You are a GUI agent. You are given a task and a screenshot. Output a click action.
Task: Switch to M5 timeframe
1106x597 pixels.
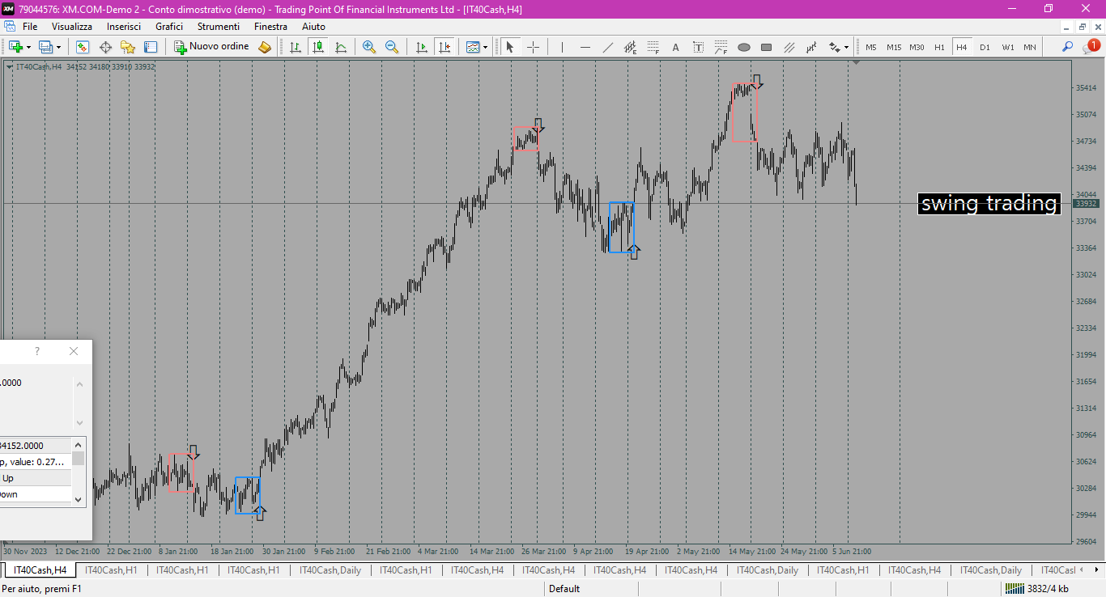point(870,47)
